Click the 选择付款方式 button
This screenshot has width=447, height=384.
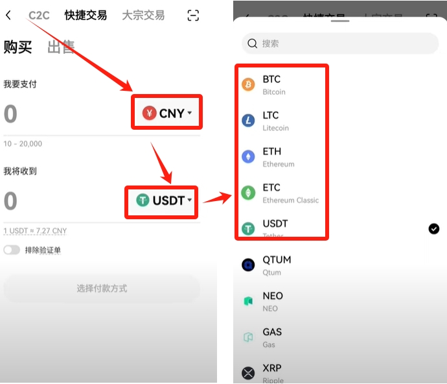point(102,289)
